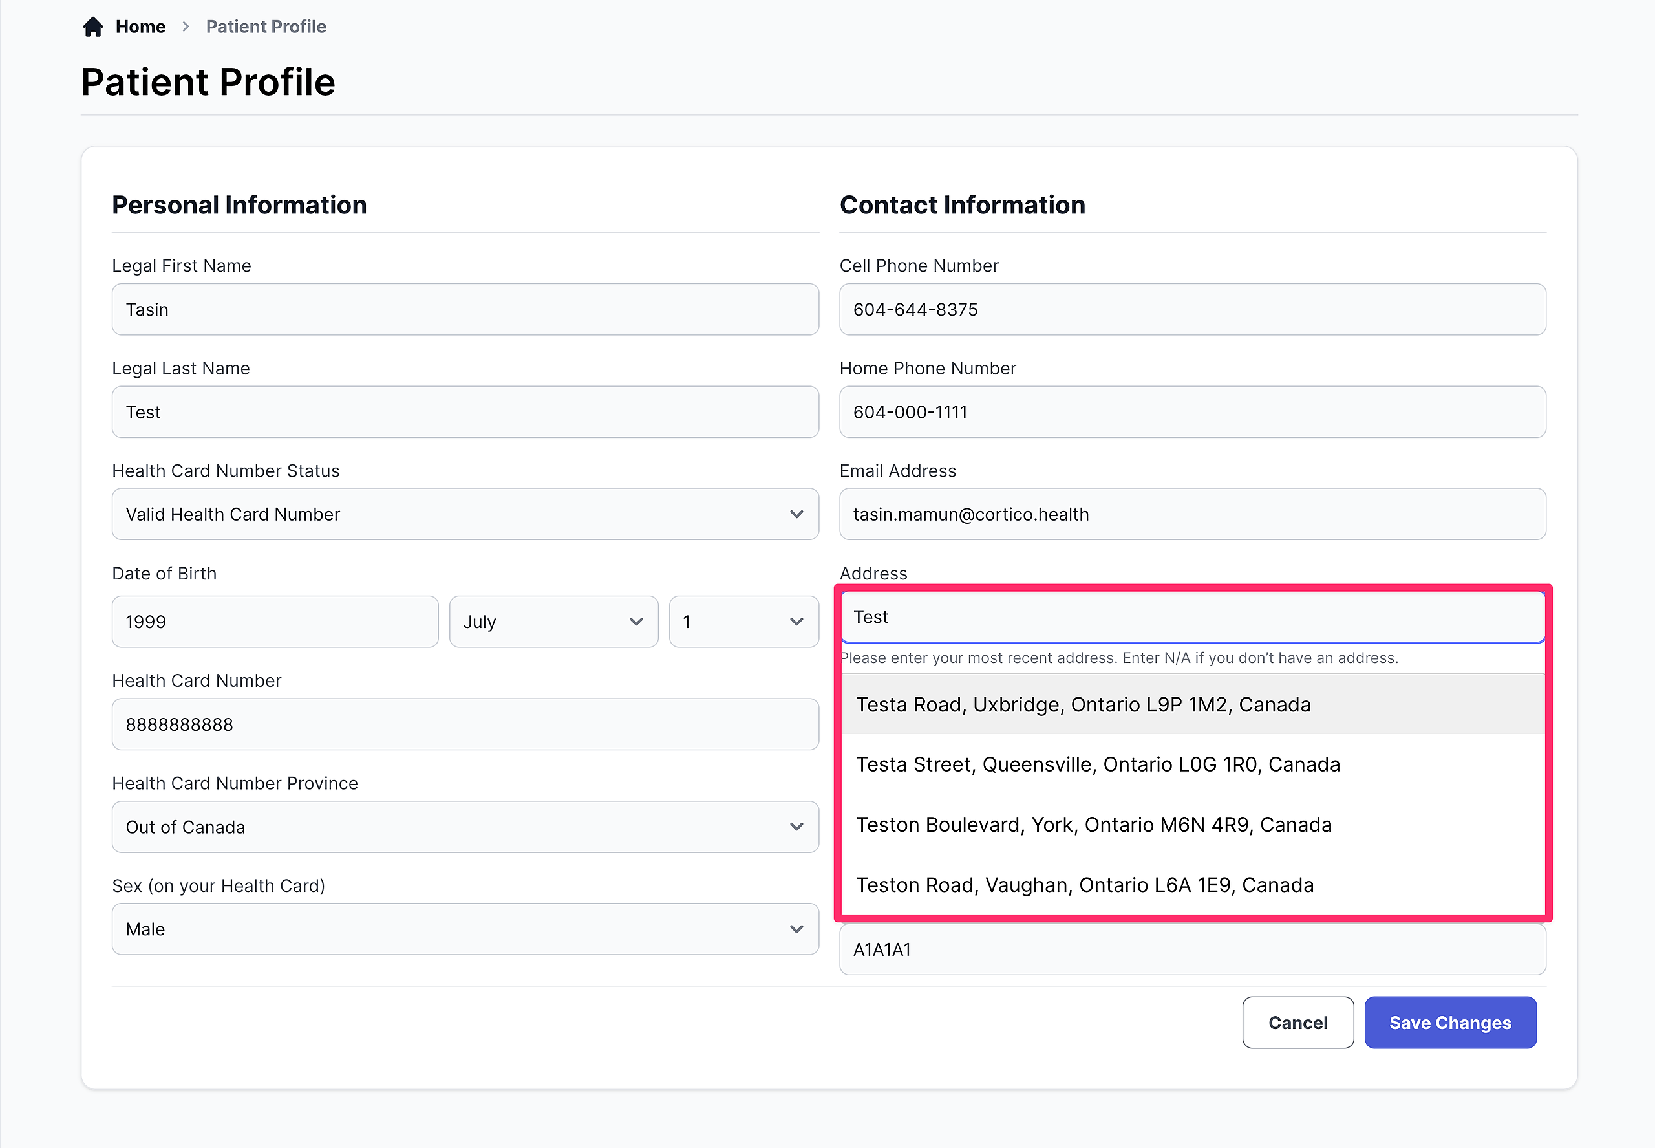
Task: Select Testa Road, Uxbridge address suggestion
Action: click(1083, 704)
